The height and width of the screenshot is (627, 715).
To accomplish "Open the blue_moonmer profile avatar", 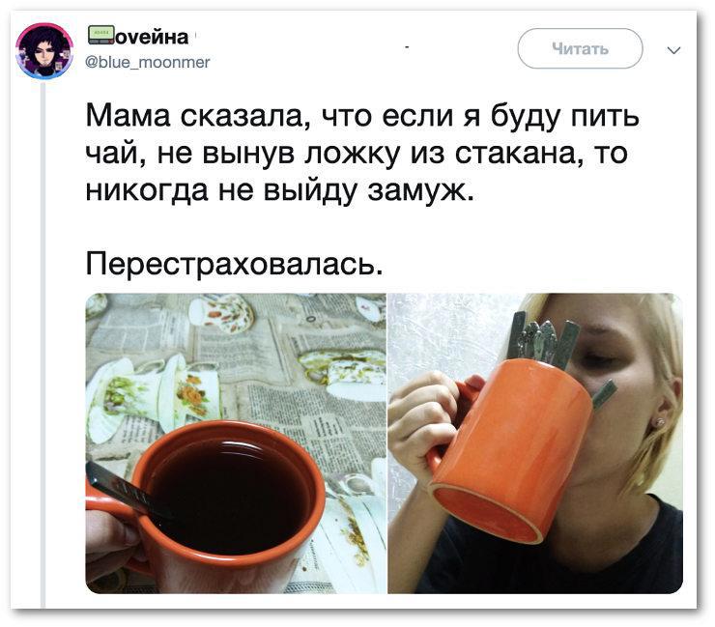I will 44,51.
